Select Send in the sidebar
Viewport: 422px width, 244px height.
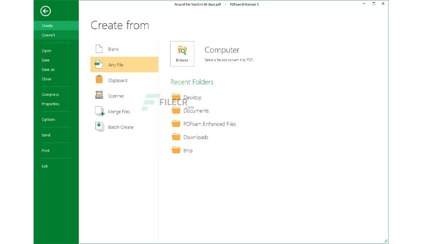click(46, 135)
